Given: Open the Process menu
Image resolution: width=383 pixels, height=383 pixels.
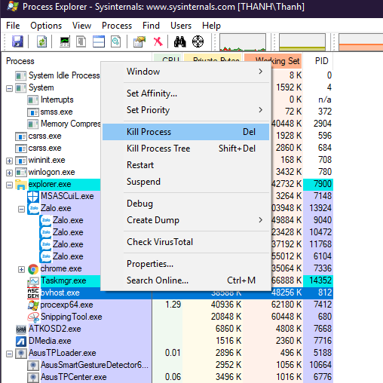Looking at the screenshot, I should point(117,26).
